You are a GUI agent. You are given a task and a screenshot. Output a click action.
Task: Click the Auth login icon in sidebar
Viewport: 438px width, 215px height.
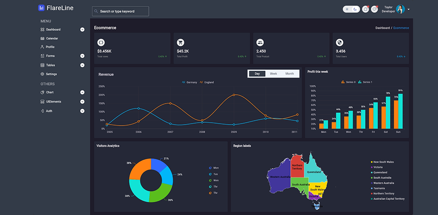click(x=43, y=111)
